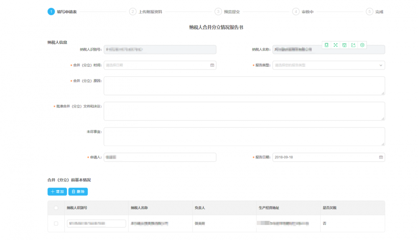Click the 增加 button
Screen dimensions: 418x240
[57, 192]
